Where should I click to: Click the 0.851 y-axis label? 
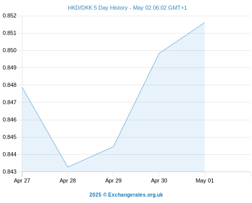(x=10, y=33)
